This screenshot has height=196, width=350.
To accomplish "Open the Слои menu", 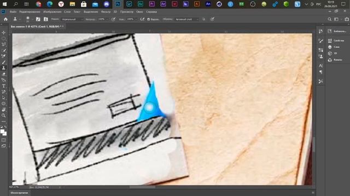I will 67,12.
